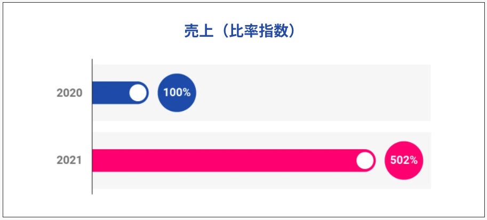Image resolution: width=487 pixels, height=220 pixels.
Task: Click the blue 100% circle badge
Action: [177, 93]
